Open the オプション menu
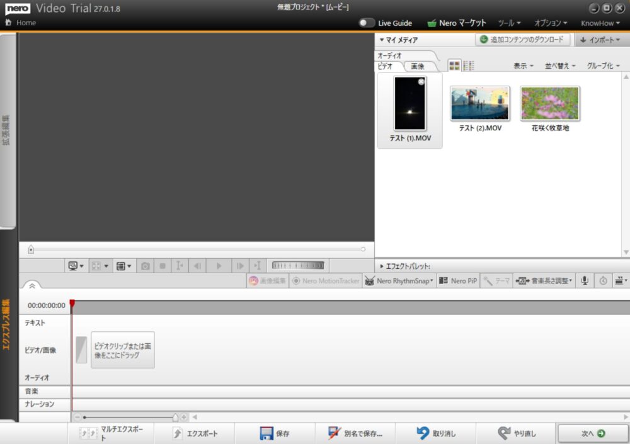 pyautogui.click(x=550, y=23)
